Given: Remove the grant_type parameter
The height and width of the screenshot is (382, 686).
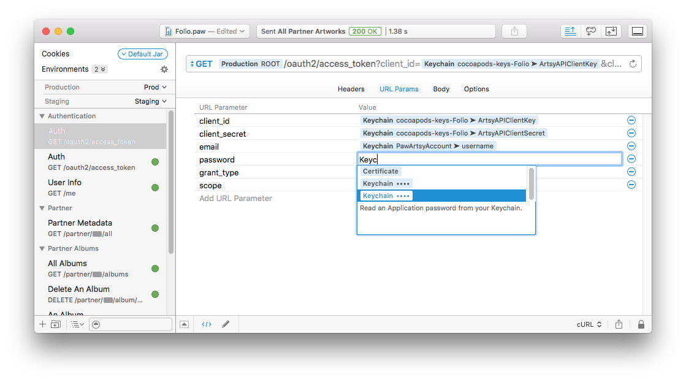Looking at the screenshot, I should [631, 172].
